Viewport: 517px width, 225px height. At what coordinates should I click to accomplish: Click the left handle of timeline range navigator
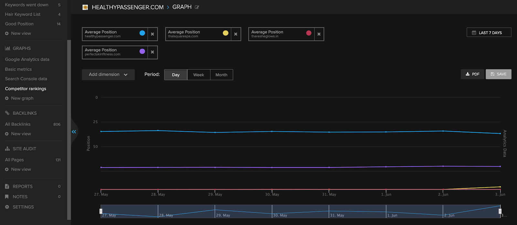[x=101, y=211]
